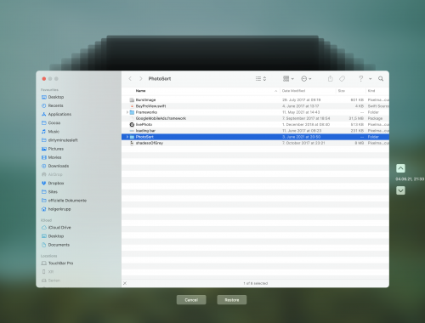Expand the PhotoSort folder disclosure triangle
The image size is (425, 323).
pyautogui.click(x=127, y=137)
